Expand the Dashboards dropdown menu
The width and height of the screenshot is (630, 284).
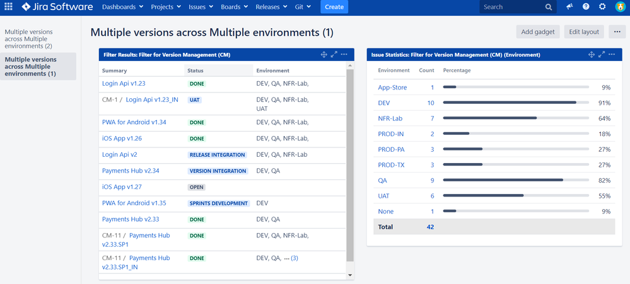coord(122,7)
